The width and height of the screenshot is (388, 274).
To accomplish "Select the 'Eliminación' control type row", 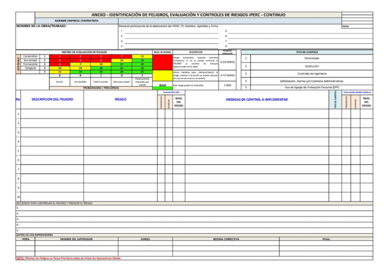I will pyautogui.click(x=307, y=59).
